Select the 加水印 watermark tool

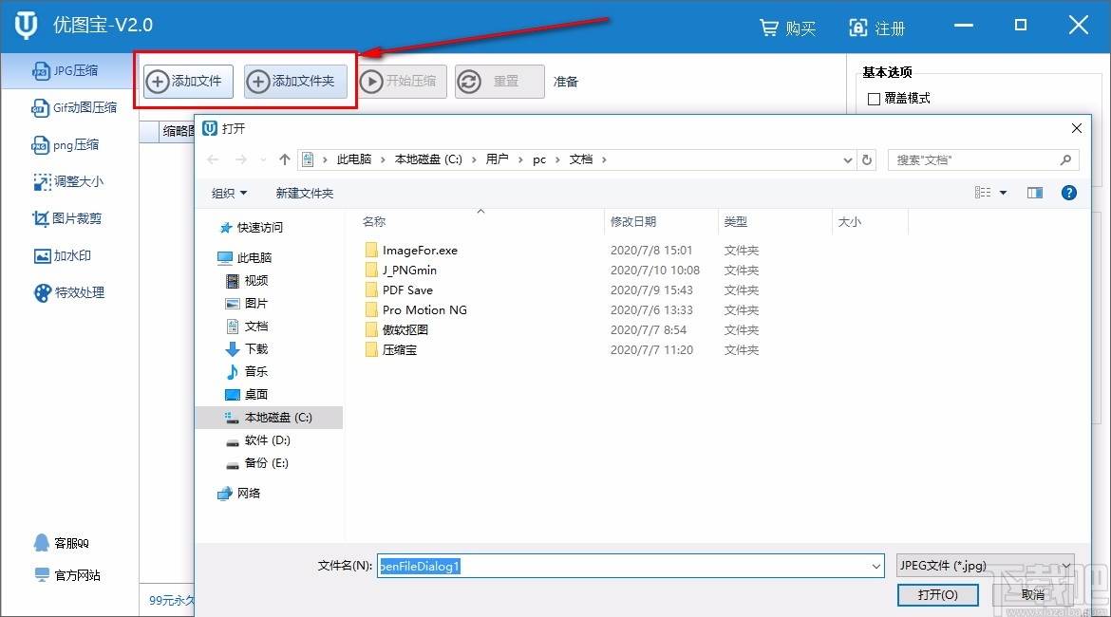[71, 255]
